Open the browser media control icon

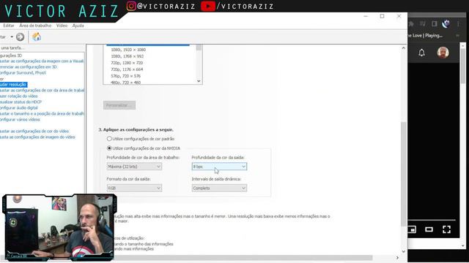coord(423,24)
